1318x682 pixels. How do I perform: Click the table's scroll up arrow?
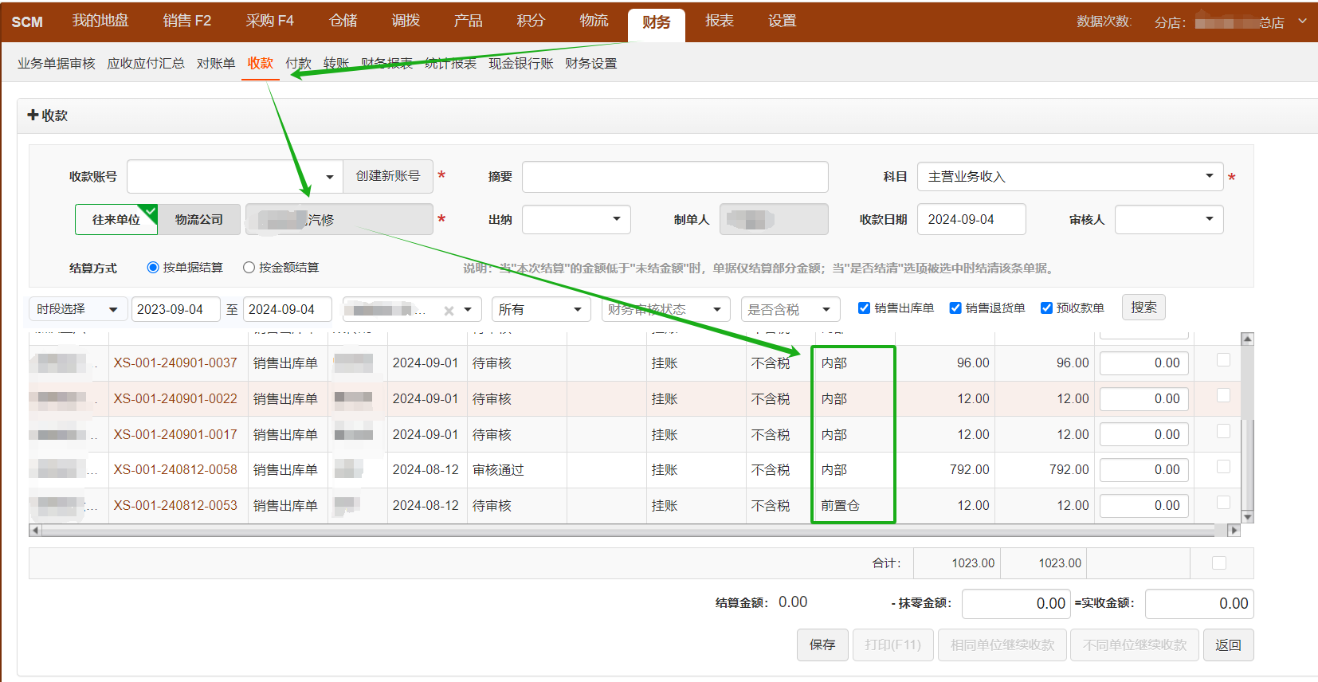click(1247, 339)
